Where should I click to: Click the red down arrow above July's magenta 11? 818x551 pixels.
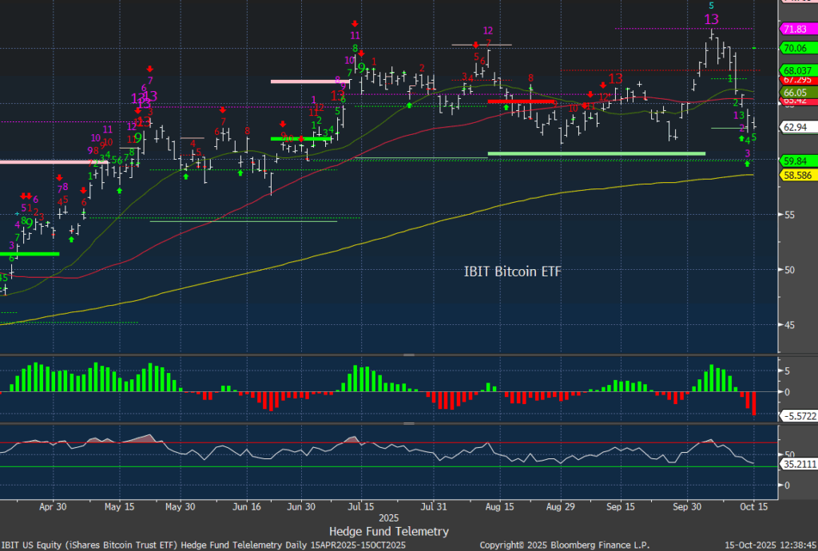(355, 24)
